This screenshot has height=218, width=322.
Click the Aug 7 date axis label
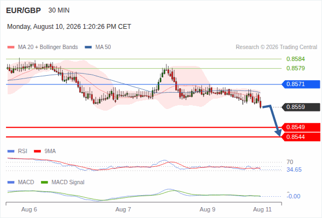click(x=123, y=210)
